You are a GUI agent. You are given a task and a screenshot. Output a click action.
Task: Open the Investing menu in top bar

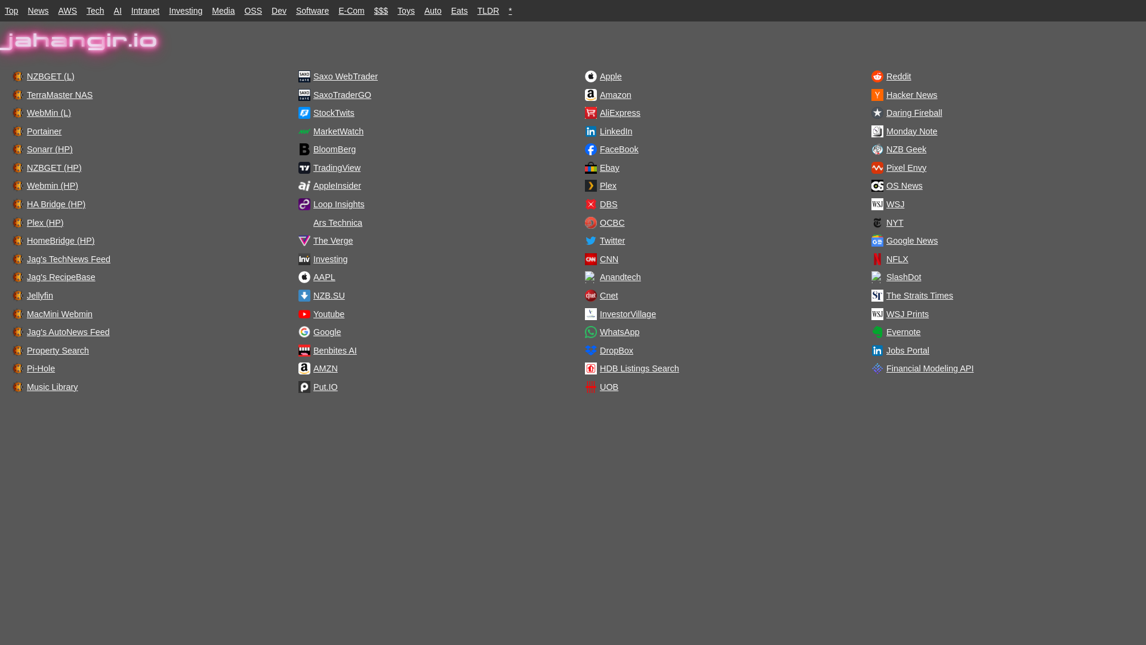pos(185,11)
